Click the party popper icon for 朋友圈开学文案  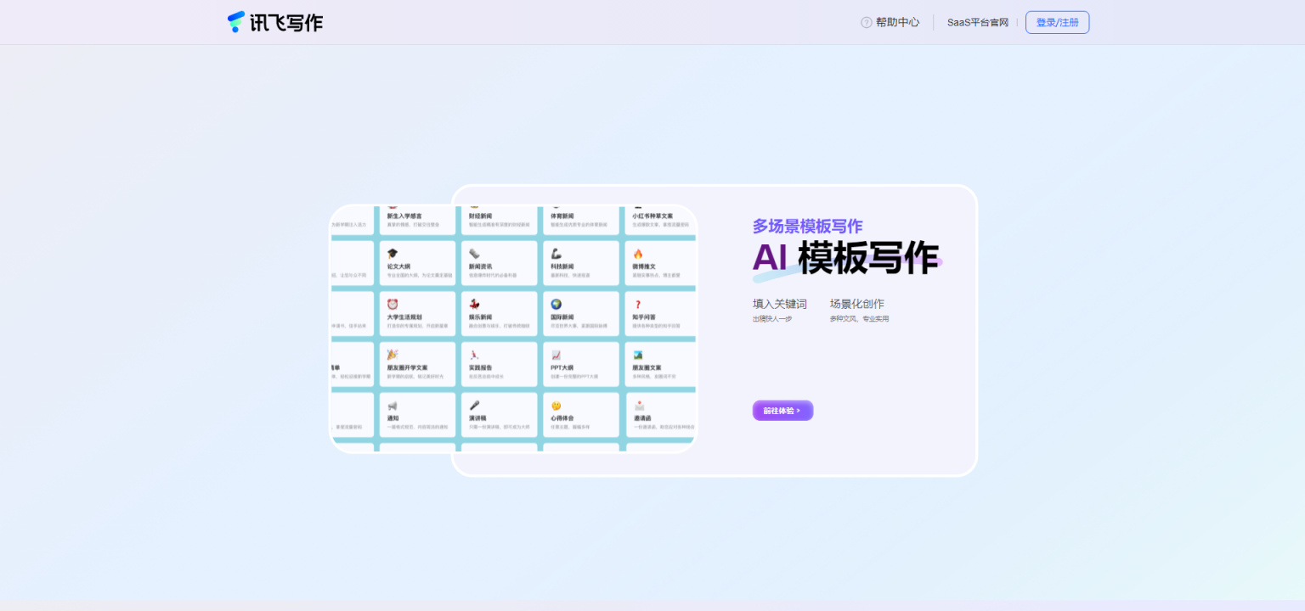393,355
